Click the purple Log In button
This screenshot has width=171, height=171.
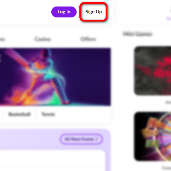tap(64, 12)
